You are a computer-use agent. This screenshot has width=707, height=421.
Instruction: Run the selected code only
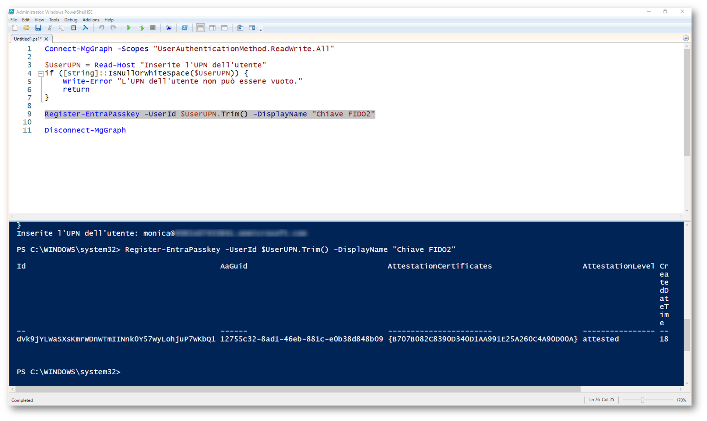141,28
